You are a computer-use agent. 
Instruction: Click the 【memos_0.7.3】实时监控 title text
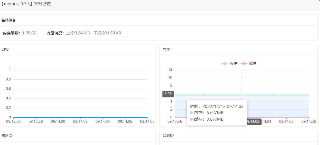pos(26,4)
